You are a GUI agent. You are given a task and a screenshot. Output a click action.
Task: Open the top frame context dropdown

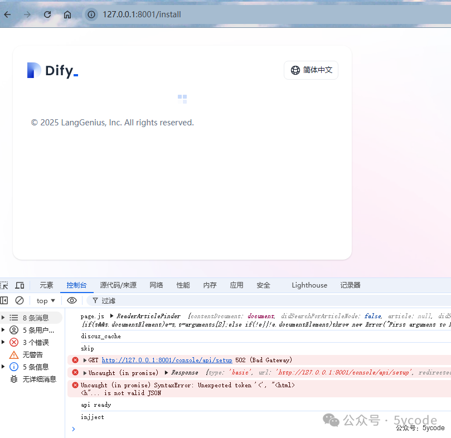tap(45, 300)
